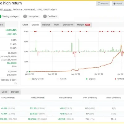Toggle Deposit legend series
Viewport: 124px width, 124px height.
91,79
